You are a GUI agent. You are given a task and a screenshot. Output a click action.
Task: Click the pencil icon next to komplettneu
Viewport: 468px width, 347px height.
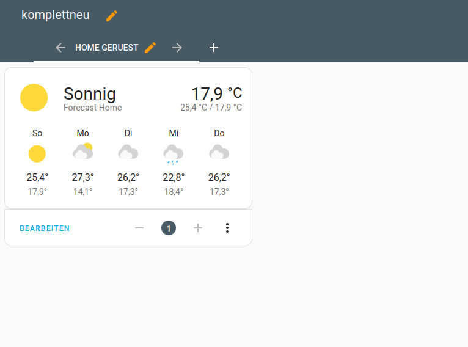(111, 16)
